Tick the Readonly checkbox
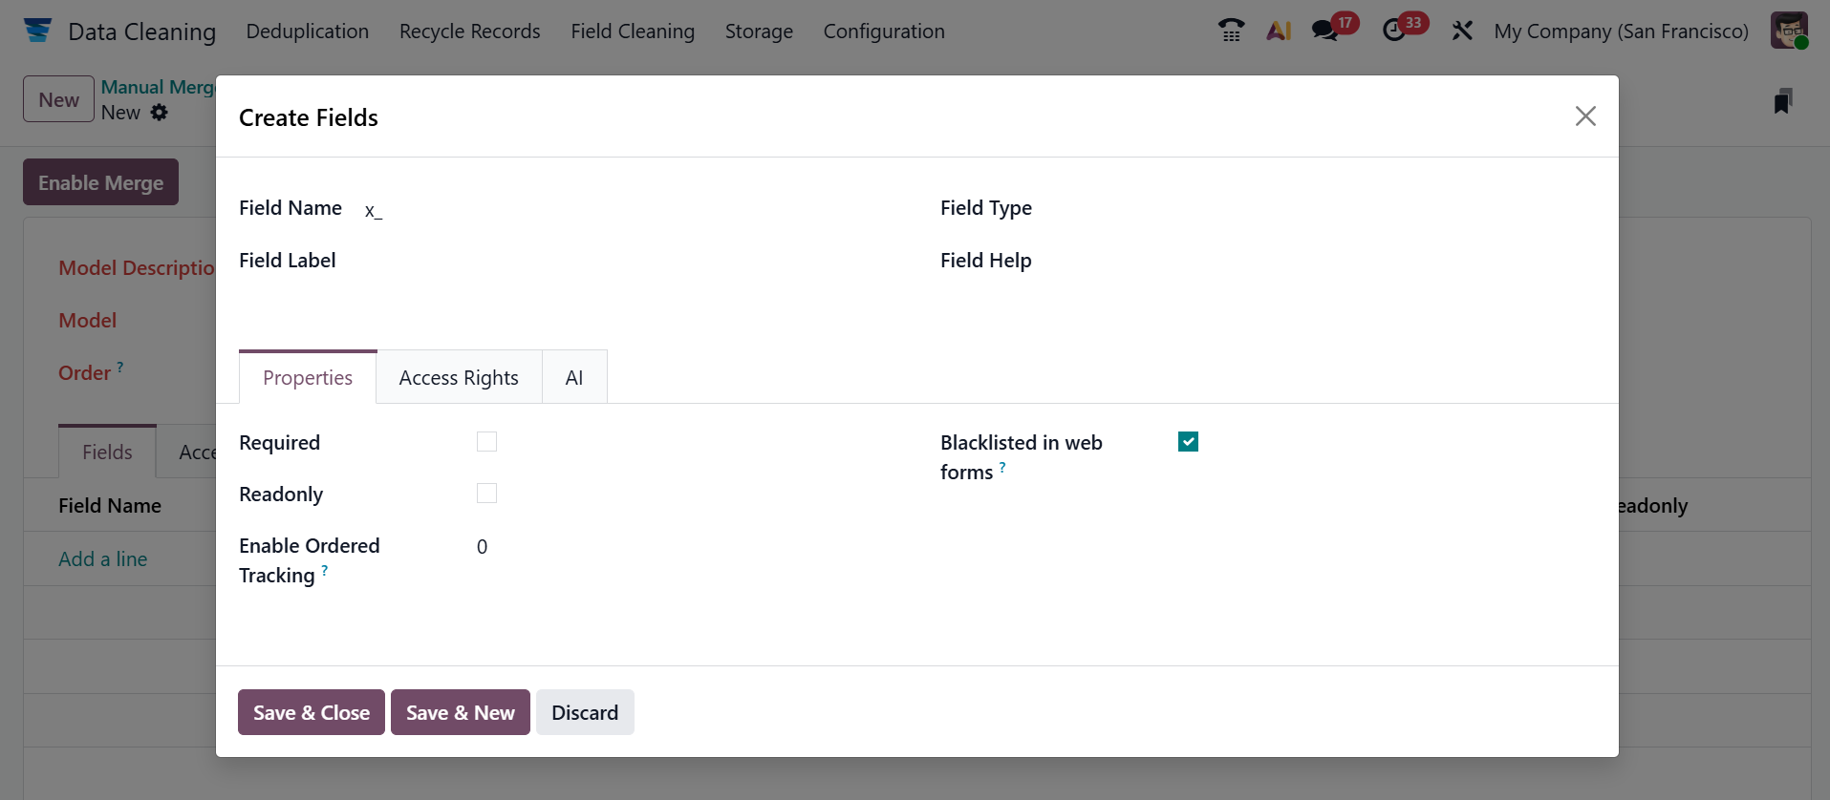The width and height of the screenshot is (1830, 800). (486, 494)
